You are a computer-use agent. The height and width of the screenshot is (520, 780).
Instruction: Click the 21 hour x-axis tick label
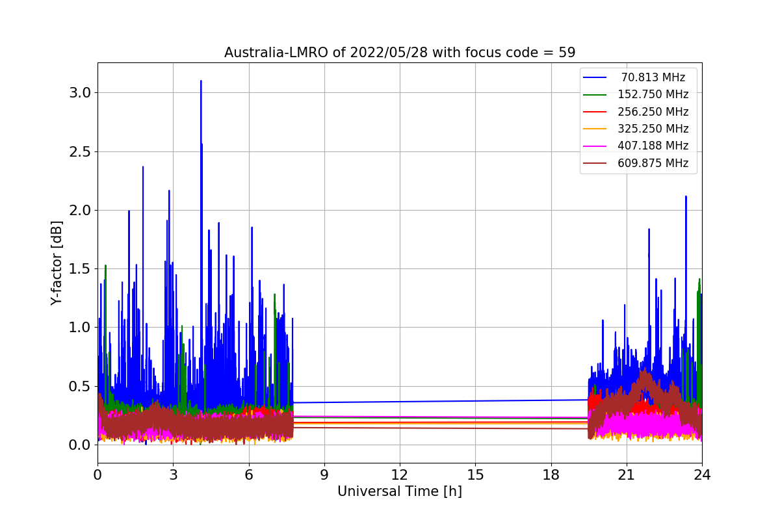(627, 475)
